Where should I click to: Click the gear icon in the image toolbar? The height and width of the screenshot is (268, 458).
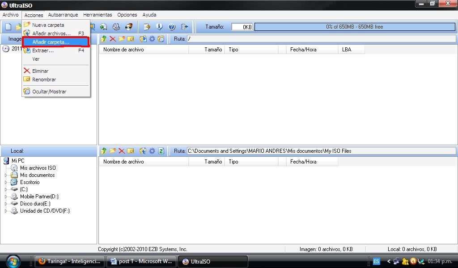pos(152,39)
